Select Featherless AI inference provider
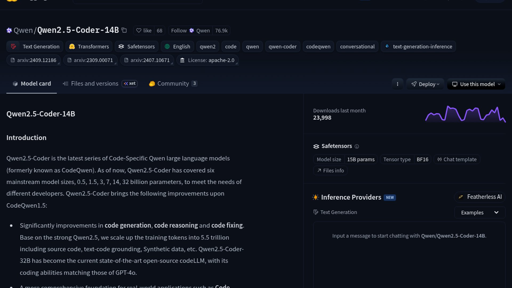 (x=479, y=197)
